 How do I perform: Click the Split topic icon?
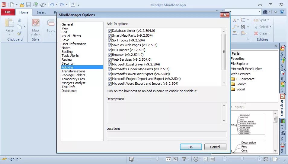click(x=256, y=20)
